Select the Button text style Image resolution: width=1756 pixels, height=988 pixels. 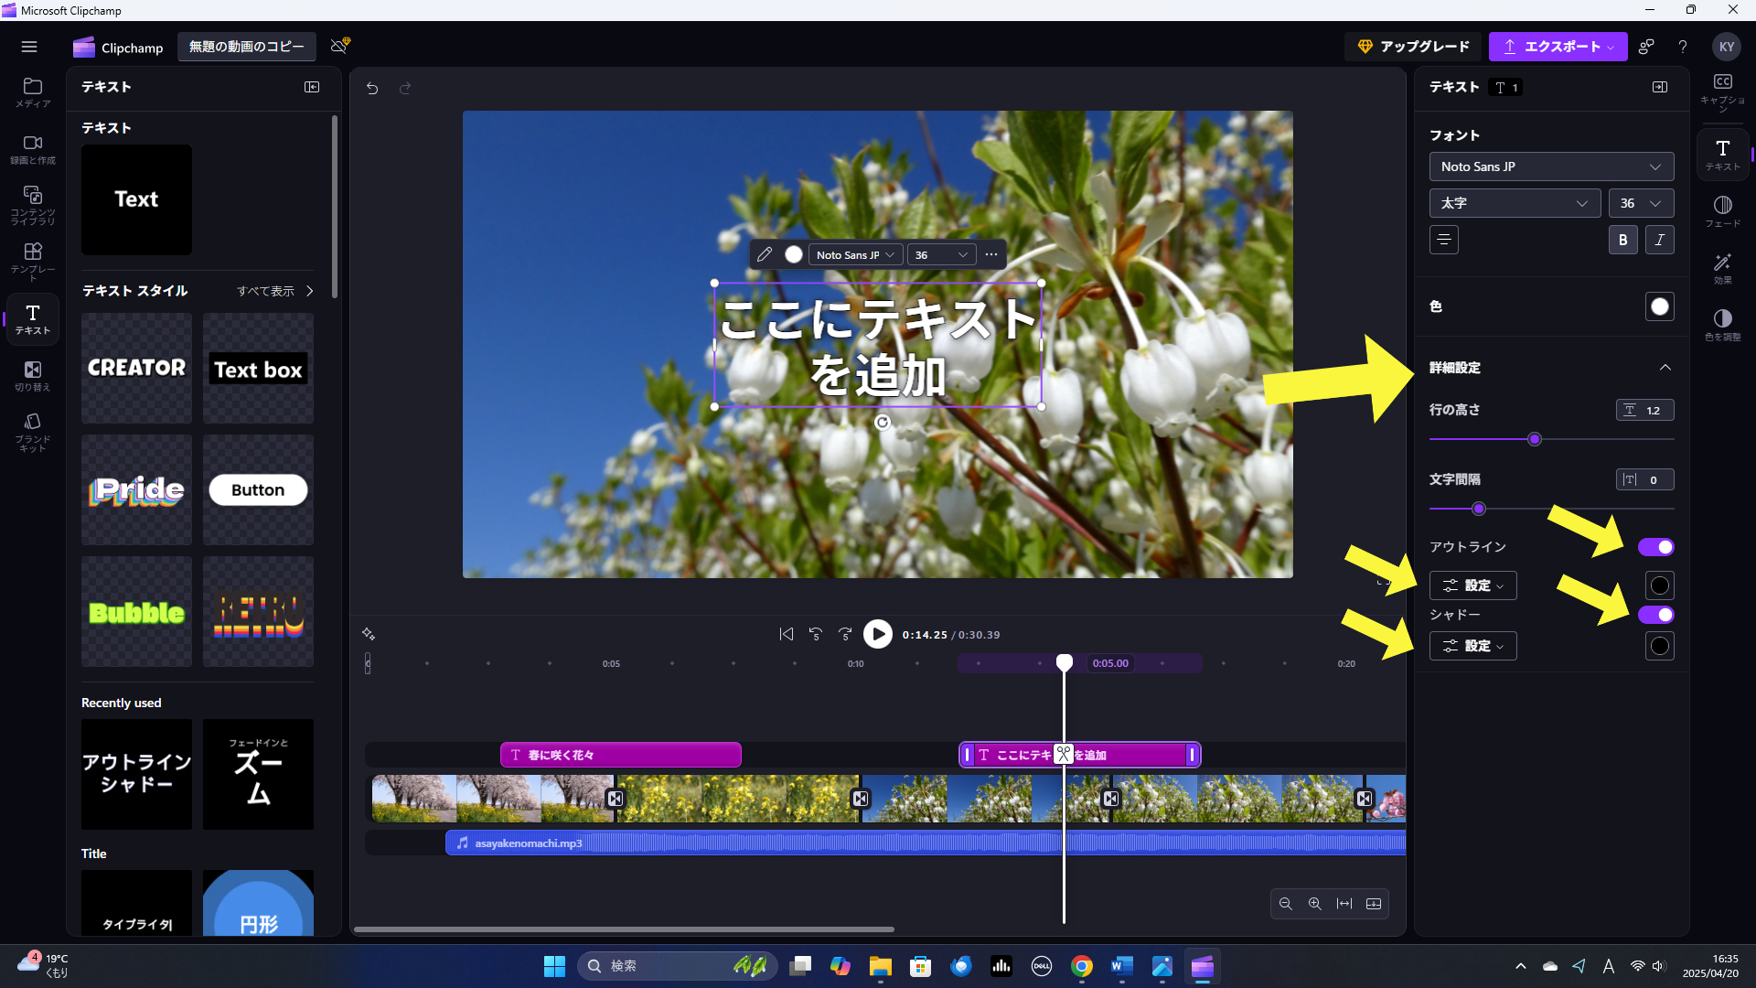tap(258, 489)
